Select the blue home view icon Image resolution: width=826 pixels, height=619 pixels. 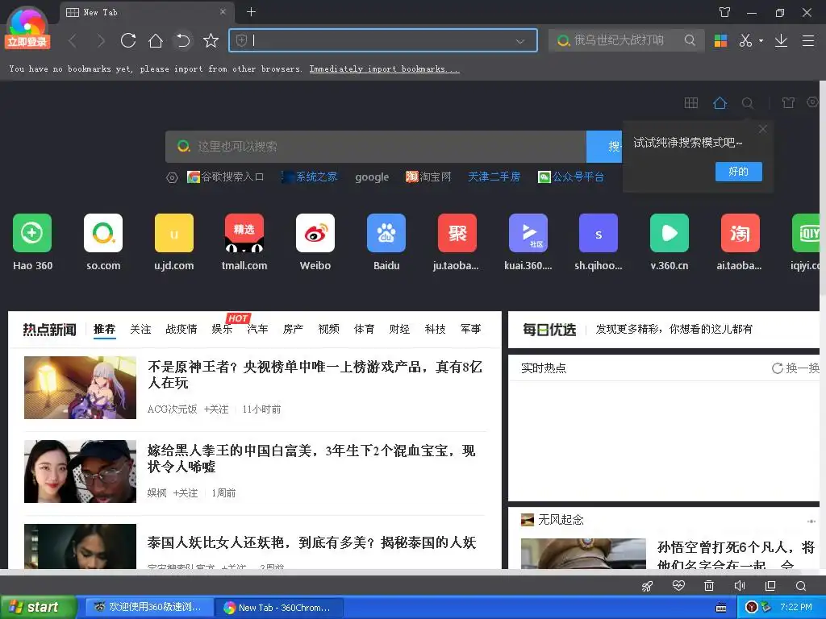[x=720, y=102]
